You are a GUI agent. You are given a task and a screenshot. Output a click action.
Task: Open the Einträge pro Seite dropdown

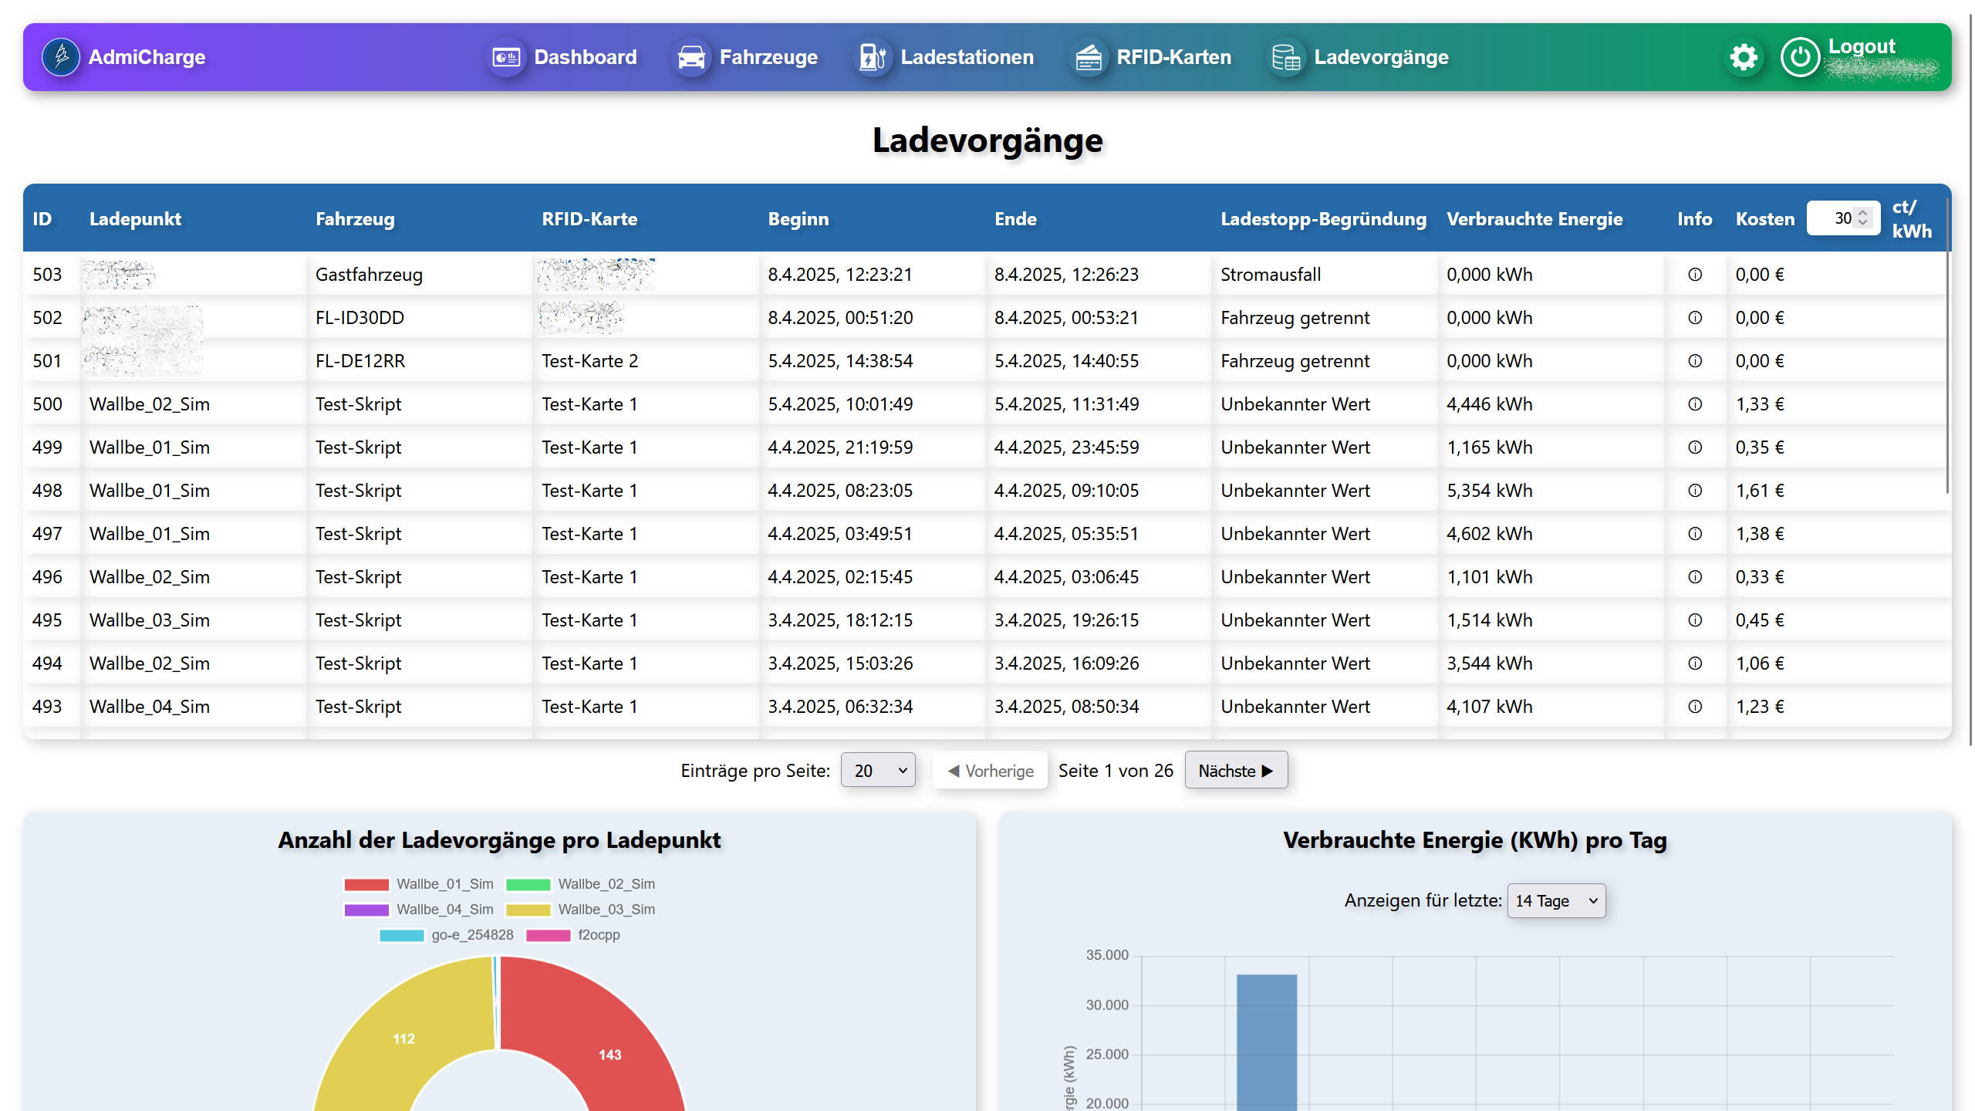pos(878,771)
